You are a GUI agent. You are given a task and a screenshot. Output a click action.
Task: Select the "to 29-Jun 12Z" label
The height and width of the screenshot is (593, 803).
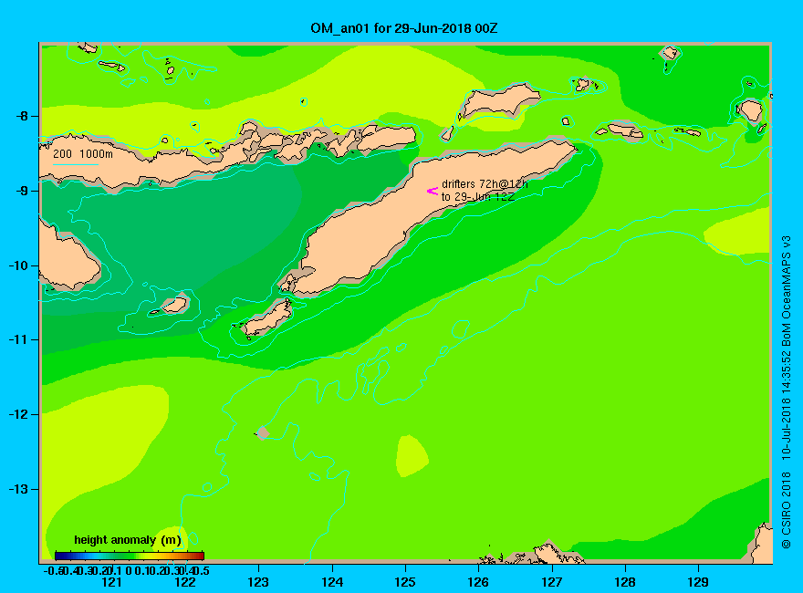pyautogui.click(x=477, y=197)
